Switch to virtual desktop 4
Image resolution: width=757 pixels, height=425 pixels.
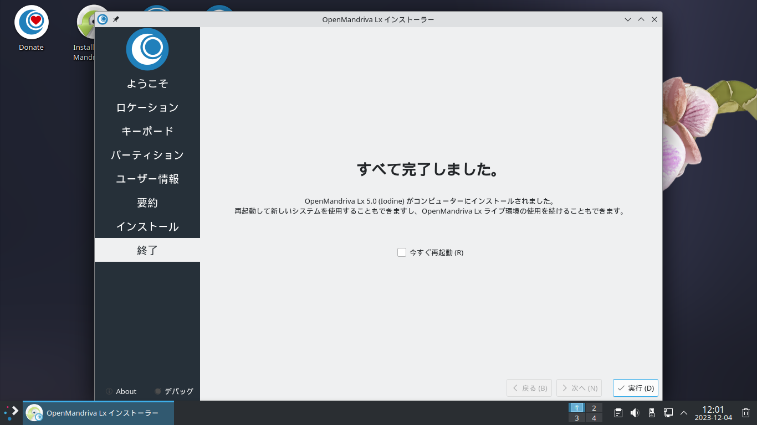(594, 418)
